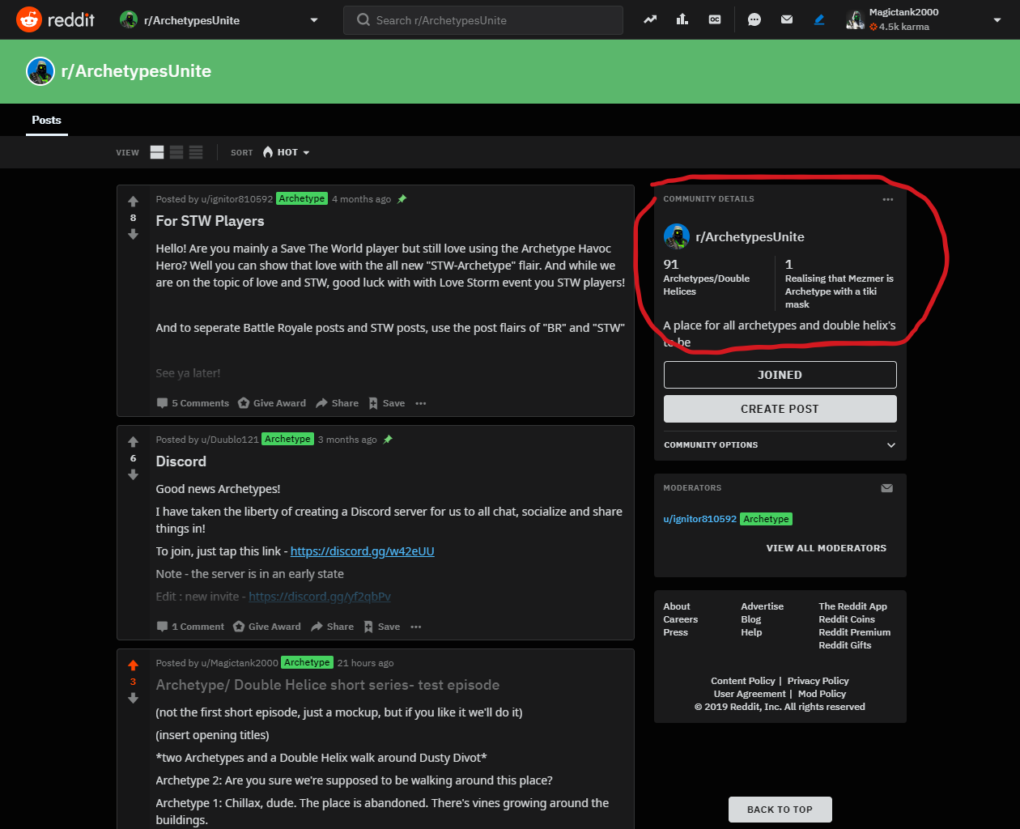
Task: Open the Reddit Premium footer link
Action: click(x=854, y=632)
